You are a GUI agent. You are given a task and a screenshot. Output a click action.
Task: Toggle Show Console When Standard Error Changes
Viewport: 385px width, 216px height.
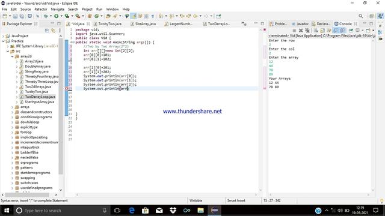(342, 31)
